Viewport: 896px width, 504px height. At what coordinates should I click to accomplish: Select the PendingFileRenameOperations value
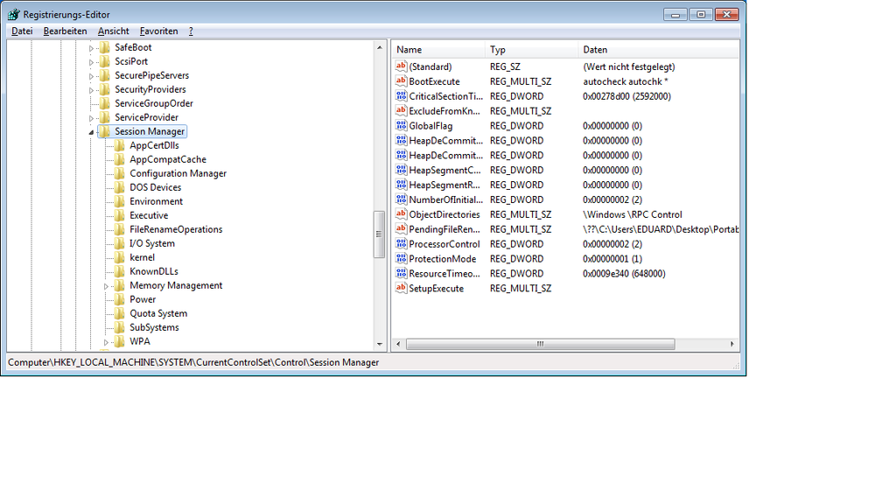pos(444,229)
